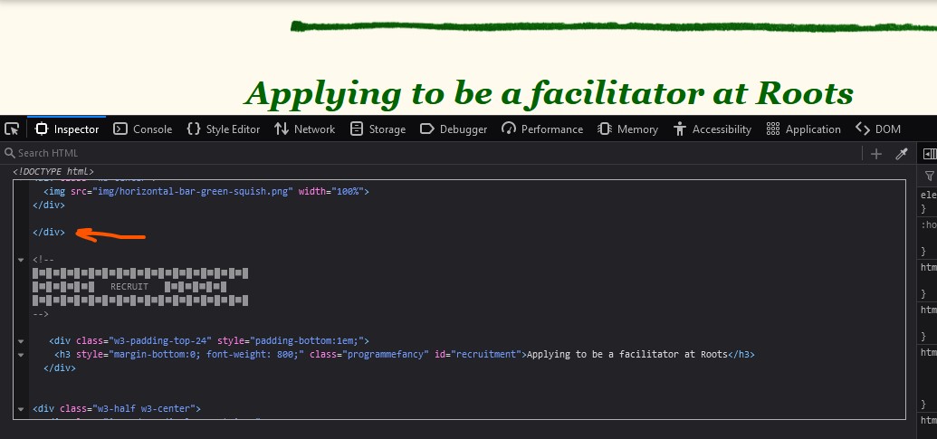Open the Style Editor panel
The height and width of the screenshot is (439, 937).
click(223, 129)
